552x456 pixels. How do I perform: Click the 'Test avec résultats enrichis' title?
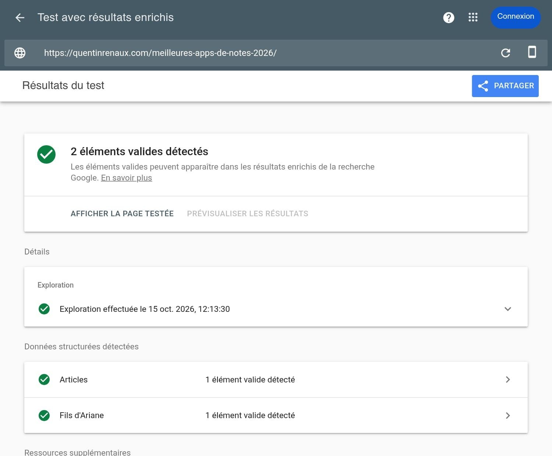pyautogui.click(x=106, y=17)
